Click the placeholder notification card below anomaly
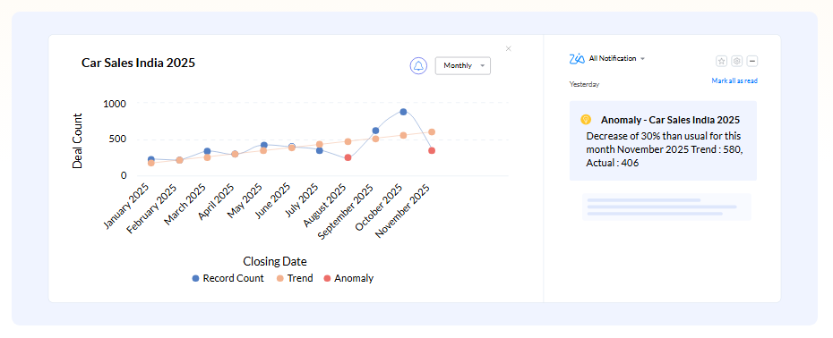Viewport: 833px width, 338px height. [666, 207]
